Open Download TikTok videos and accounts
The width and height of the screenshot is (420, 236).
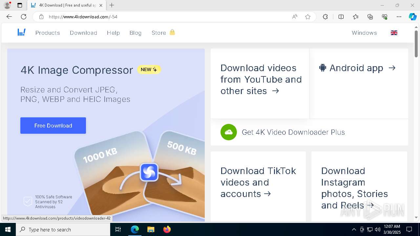click(x=258, y=182)
